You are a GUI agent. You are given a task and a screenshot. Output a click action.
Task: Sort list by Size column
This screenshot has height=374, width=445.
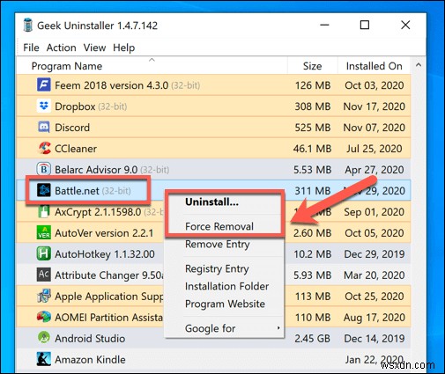coord(312,66)
